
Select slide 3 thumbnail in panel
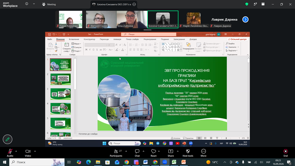click(61, 94)
